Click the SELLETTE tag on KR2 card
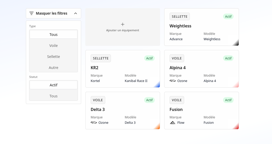The width and height of the screenshot is (272, 144). (x=101, y=58)
